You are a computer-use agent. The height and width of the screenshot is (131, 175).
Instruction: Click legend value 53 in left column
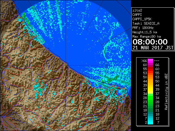(x=145, y=73)
